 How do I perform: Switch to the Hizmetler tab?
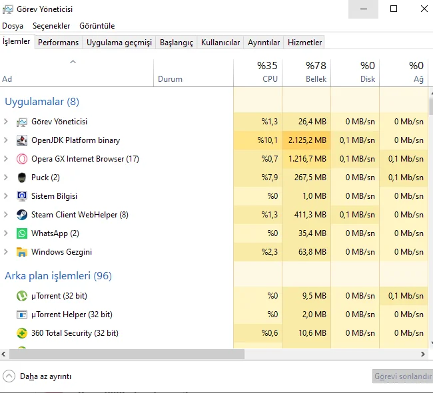(305, 43)
